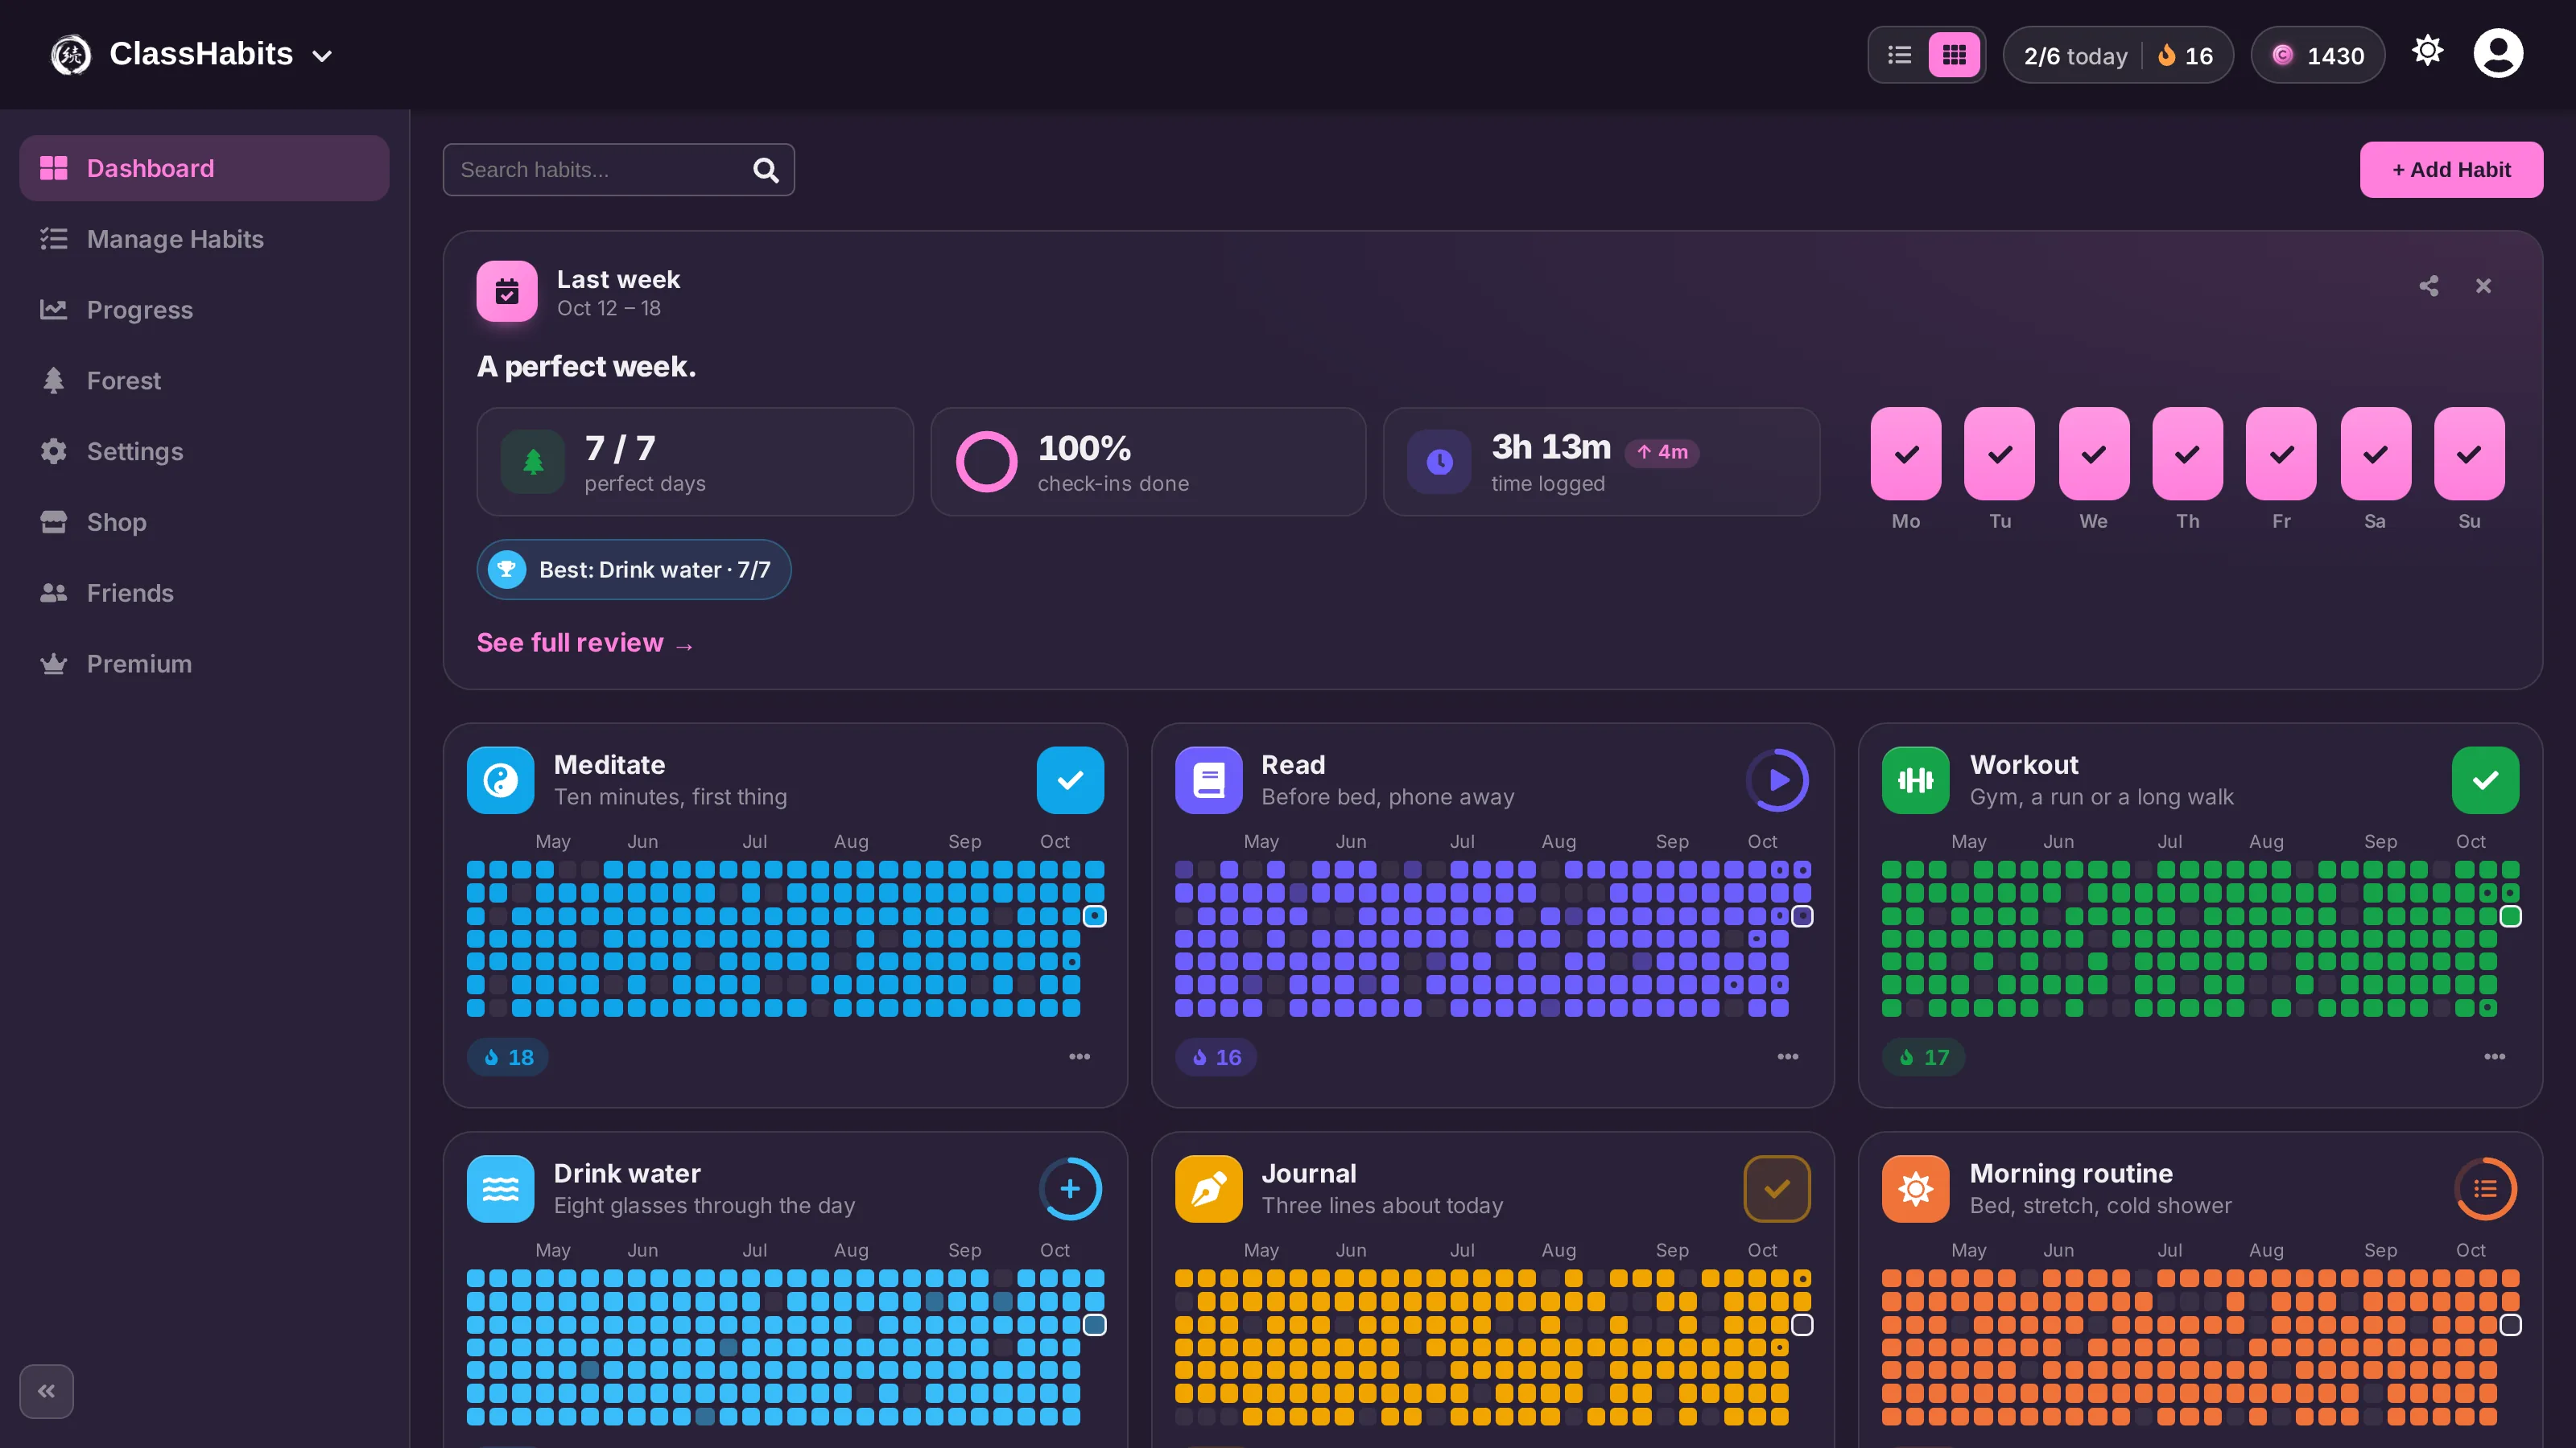Click the search magnifier icon
The width and height of the screenshot is (2576, 1448).
pyautogui.click(x=766, y=171)
